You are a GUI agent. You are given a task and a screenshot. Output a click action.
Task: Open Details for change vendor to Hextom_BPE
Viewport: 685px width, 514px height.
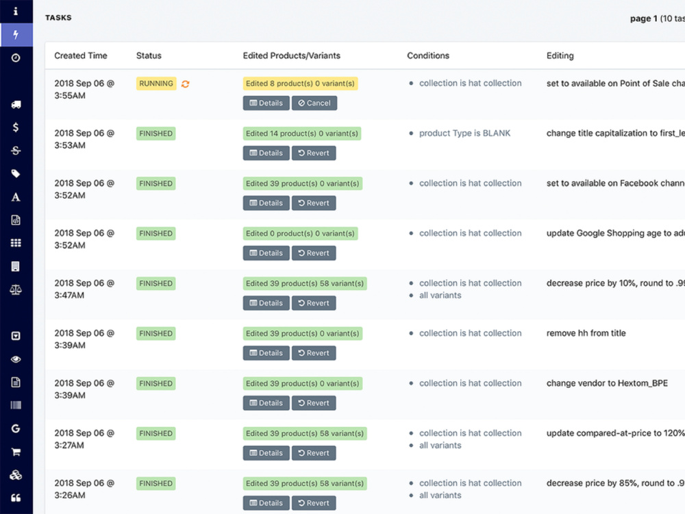pyautogui.click(x=266, y=403)
